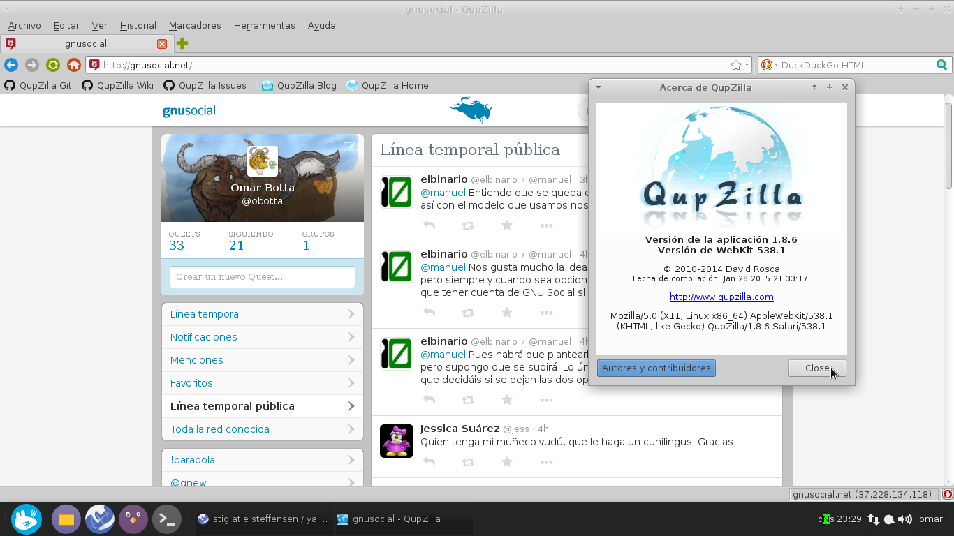Close the Acerca de QupZilla dialog
The height and width of the screenshot is (536, 954).
pyautogui.click(x=817, y=368)
